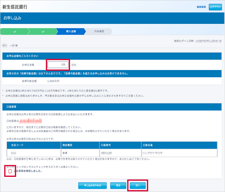Click the 次へ button
Viewport: 225px width, 192px height.
[x=138, y=186]
